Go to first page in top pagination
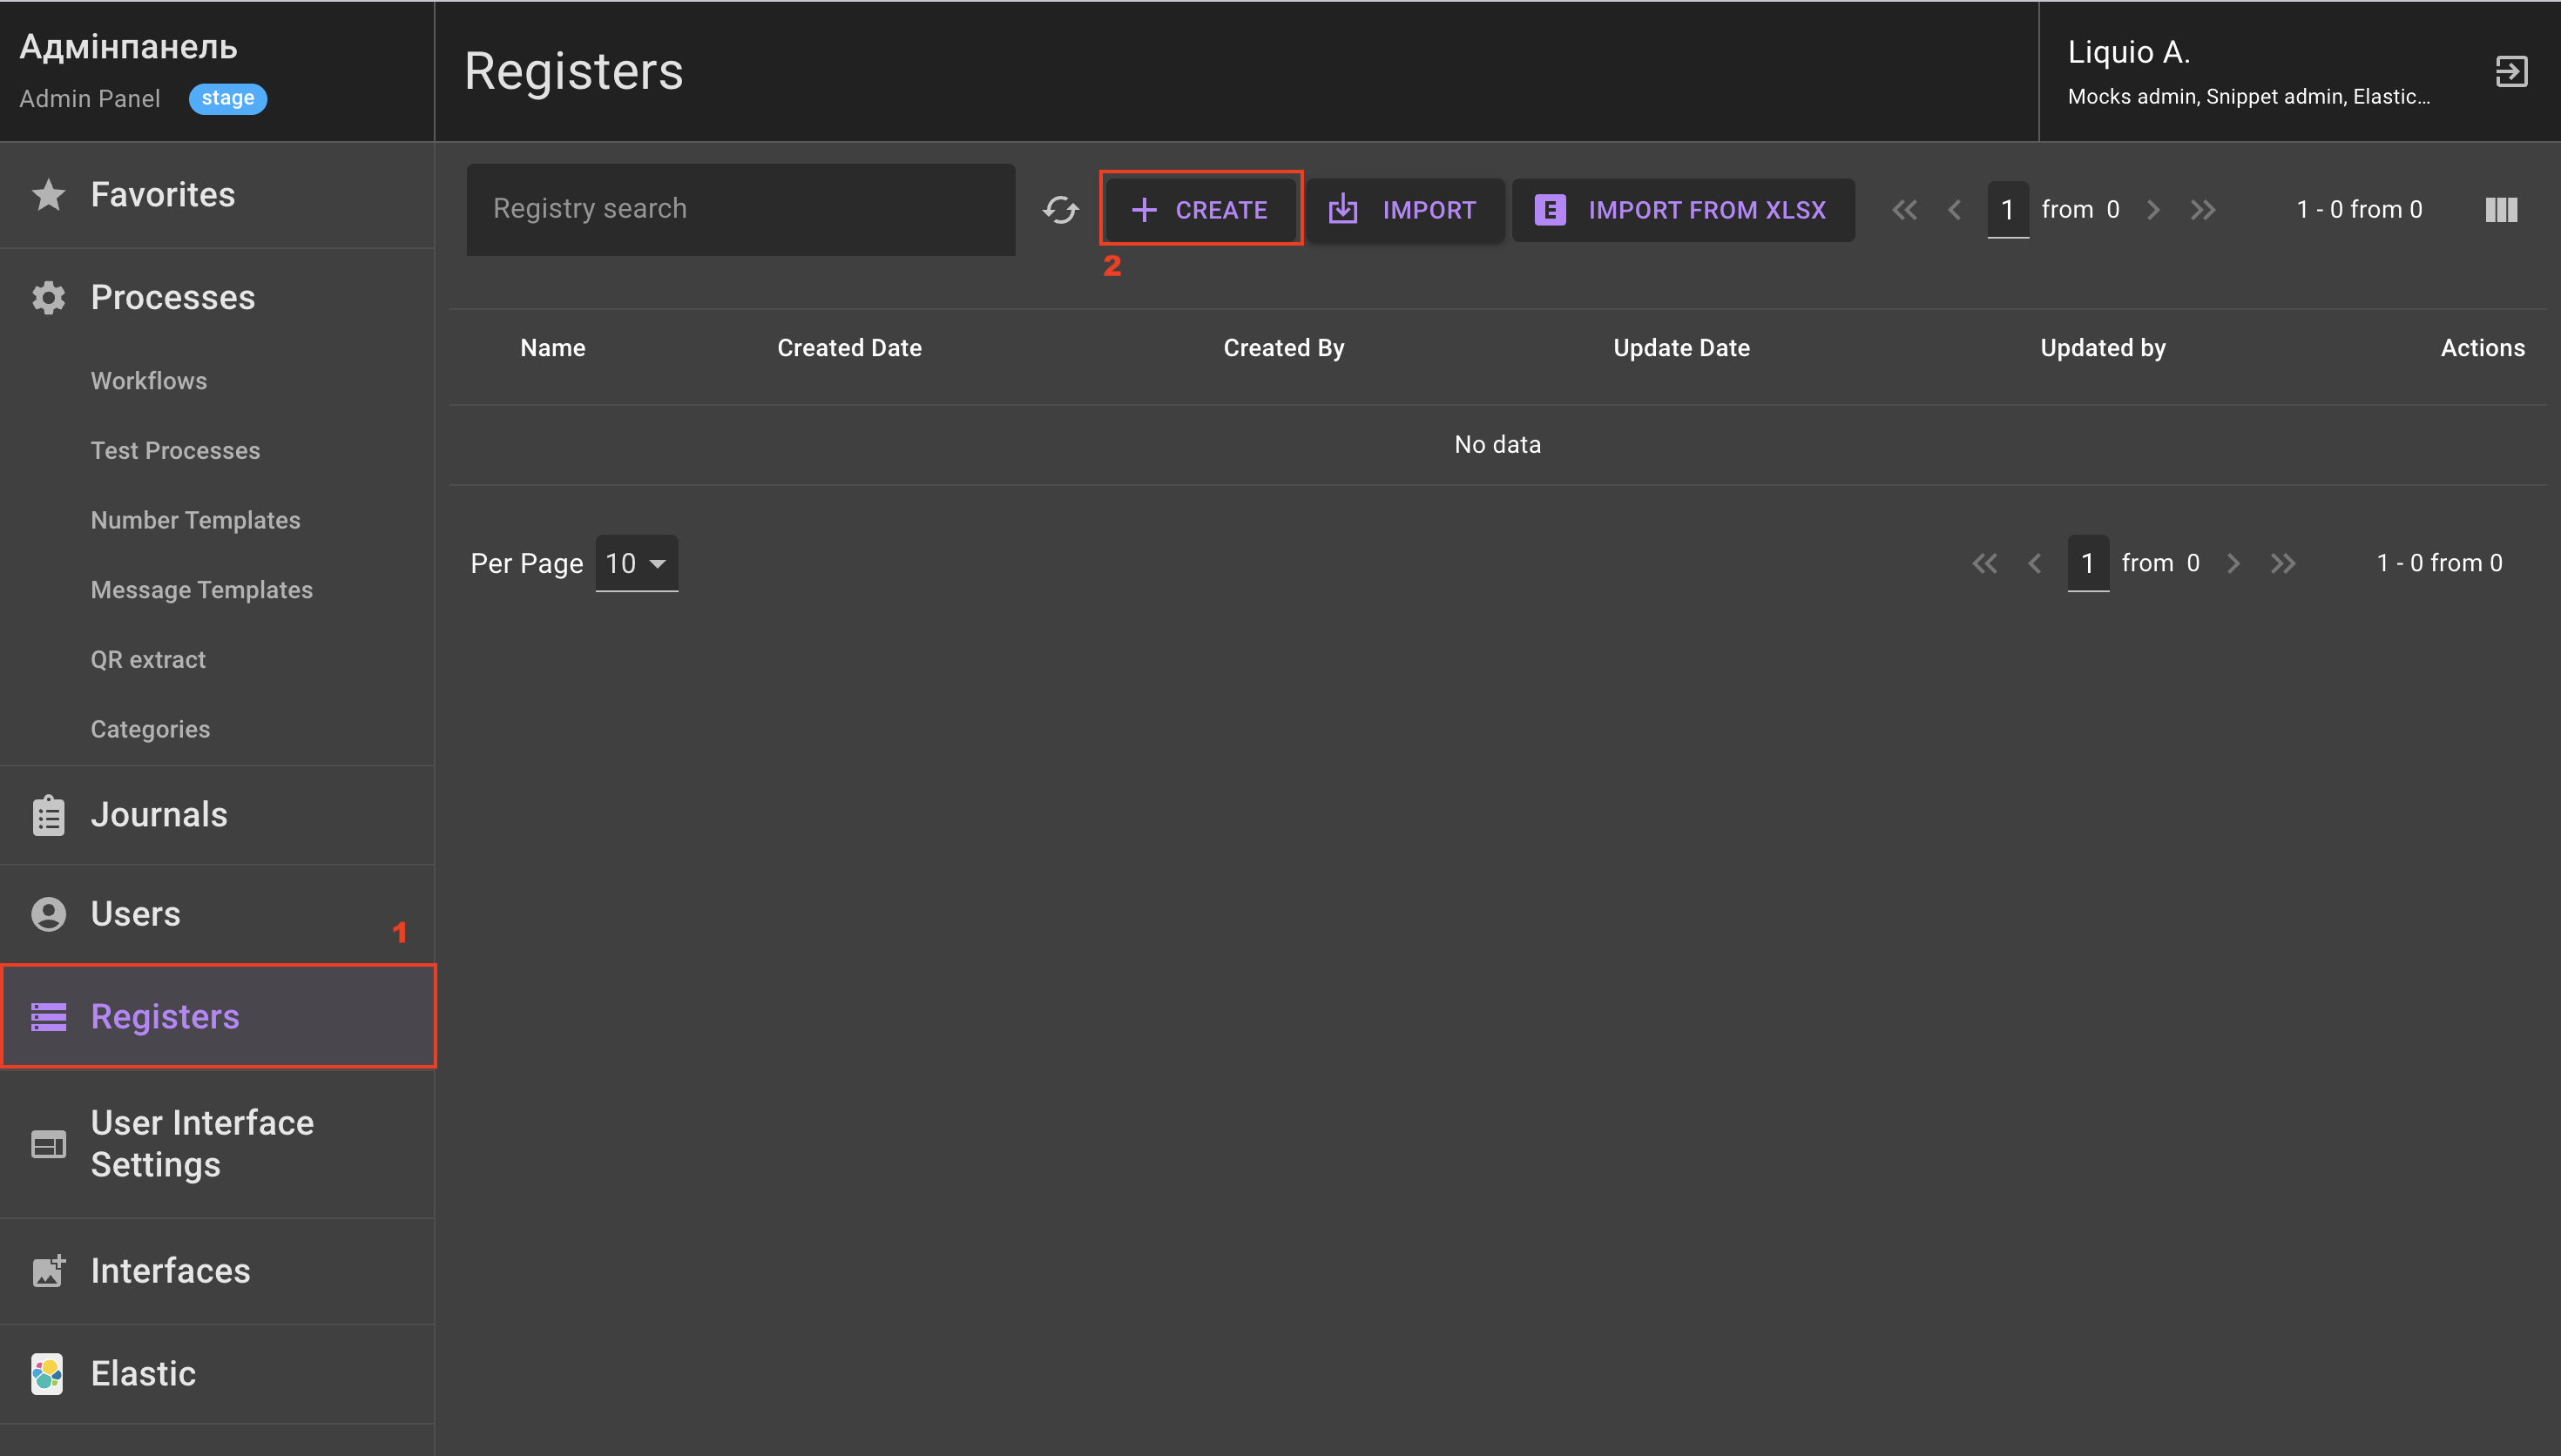 pos(1904,210)
